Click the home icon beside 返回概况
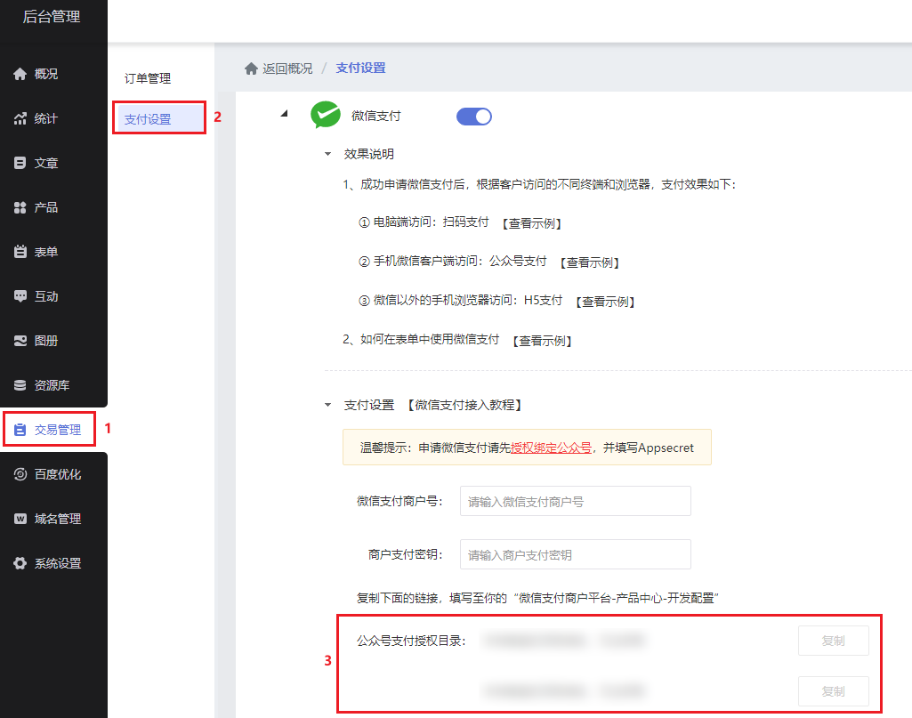This screenshot has height=718, width=912. point(251,69)
